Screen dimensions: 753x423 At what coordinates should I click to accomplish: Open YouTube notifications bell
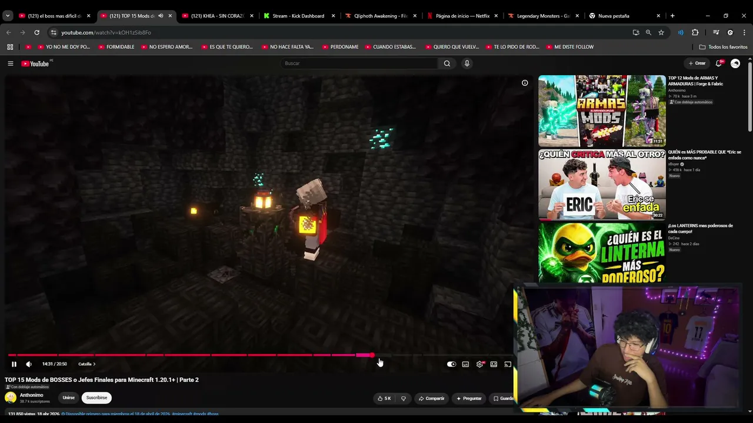coord(718,63)
